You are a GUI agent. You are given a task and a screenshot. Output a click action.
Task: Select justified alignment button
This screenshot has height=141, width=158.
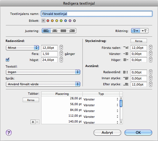coord(63,31)
